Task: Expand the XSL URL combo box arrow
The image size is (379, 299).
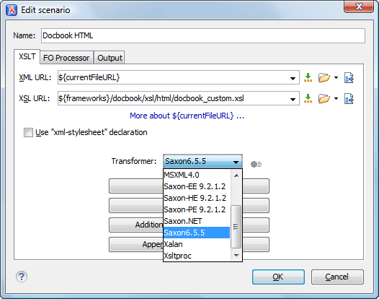Action: (x=293, y=99)
